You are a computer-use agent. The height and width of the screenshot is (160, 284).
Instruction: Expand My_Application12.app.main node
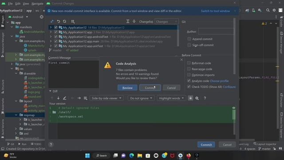(x=51, y=41)
